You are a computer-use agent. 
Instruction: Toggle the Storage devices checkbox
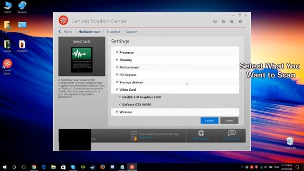pyautogui.click(x=117, y=82)
